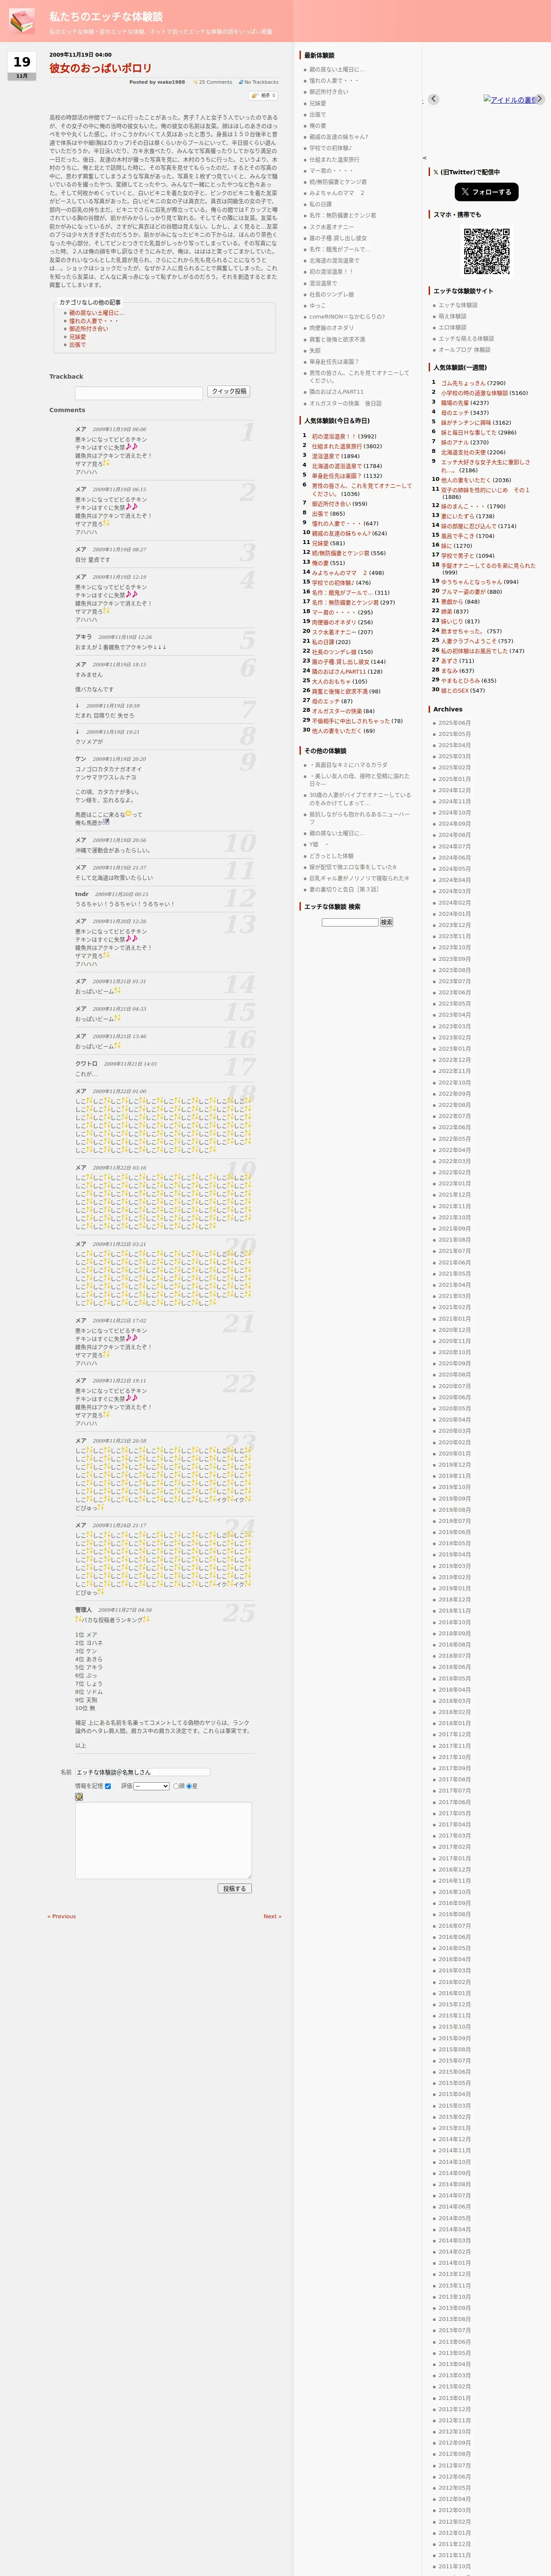This screenshot has height=2576, width=551.
Task: Open the 2025年05月 archive
Action: 454,734
